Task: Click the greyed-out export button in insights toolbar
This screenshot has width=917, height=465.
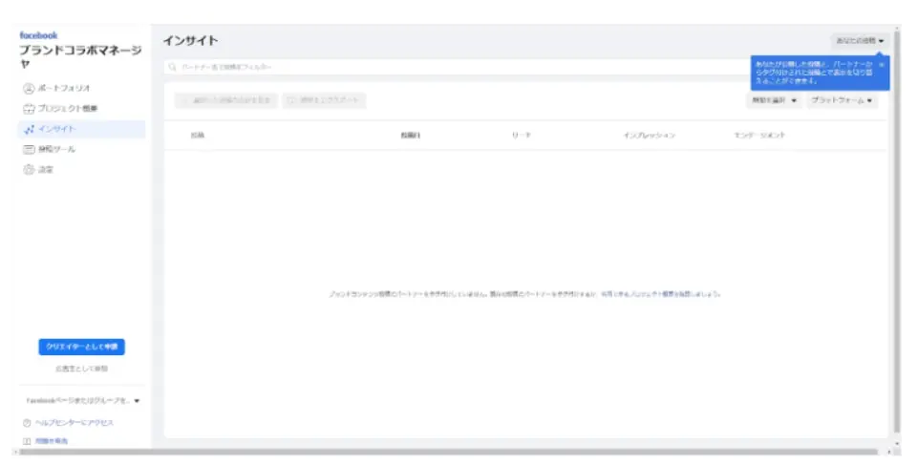Action: (x=325, y=100)
